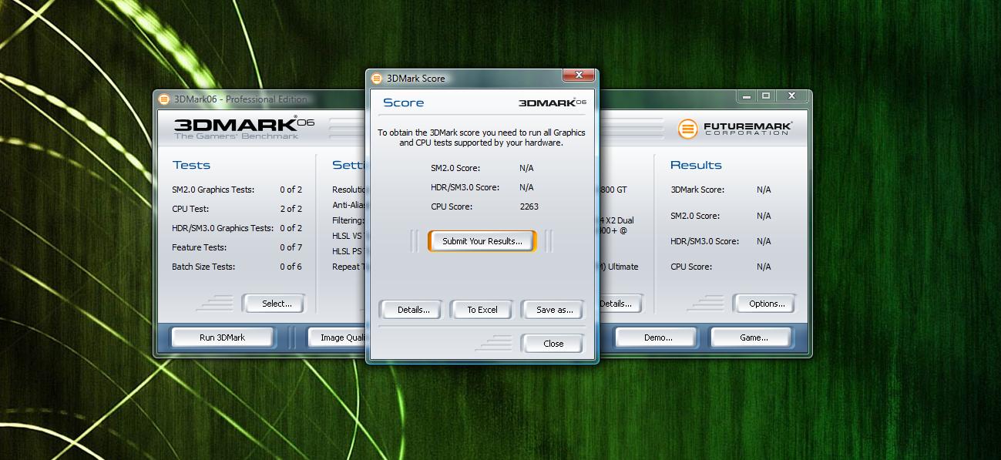This screenshot has width=1001, height=460.
Task: Click HDR/SM3.0 Graphics Tests row label
Action: [x=223, y=228]
